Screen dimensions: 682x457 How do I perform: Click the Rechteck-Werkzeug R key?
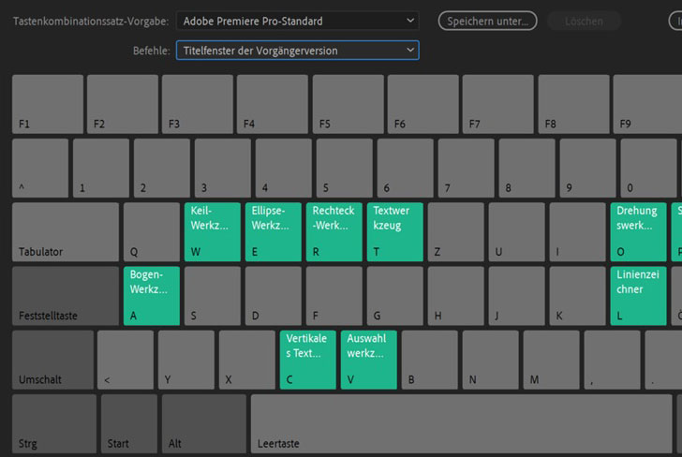pos(334,231)
